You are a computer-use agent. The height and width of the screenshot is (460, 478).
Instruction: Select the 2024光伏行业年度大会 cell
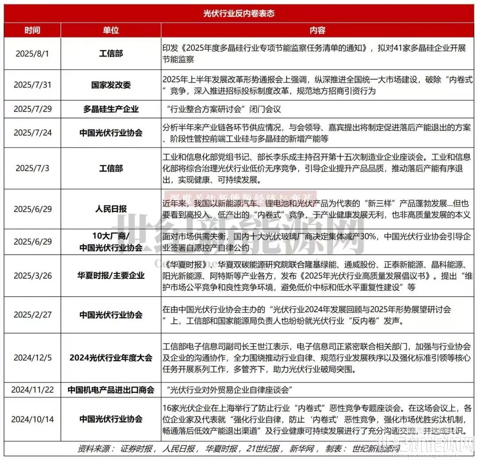click(x=111, y=357)
